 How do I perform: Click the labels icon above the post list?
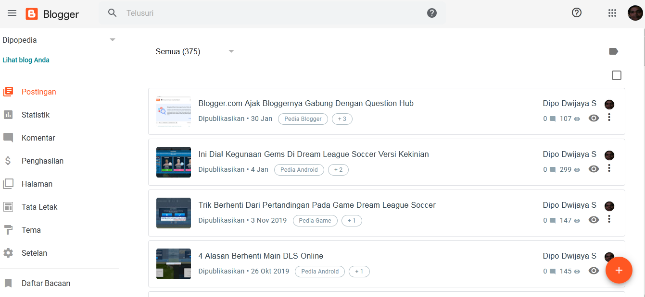click(x=614, y=51)
